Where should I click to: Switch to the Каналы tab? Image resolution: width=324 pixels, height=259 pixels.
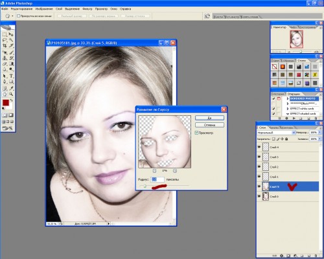pos(273,128)
